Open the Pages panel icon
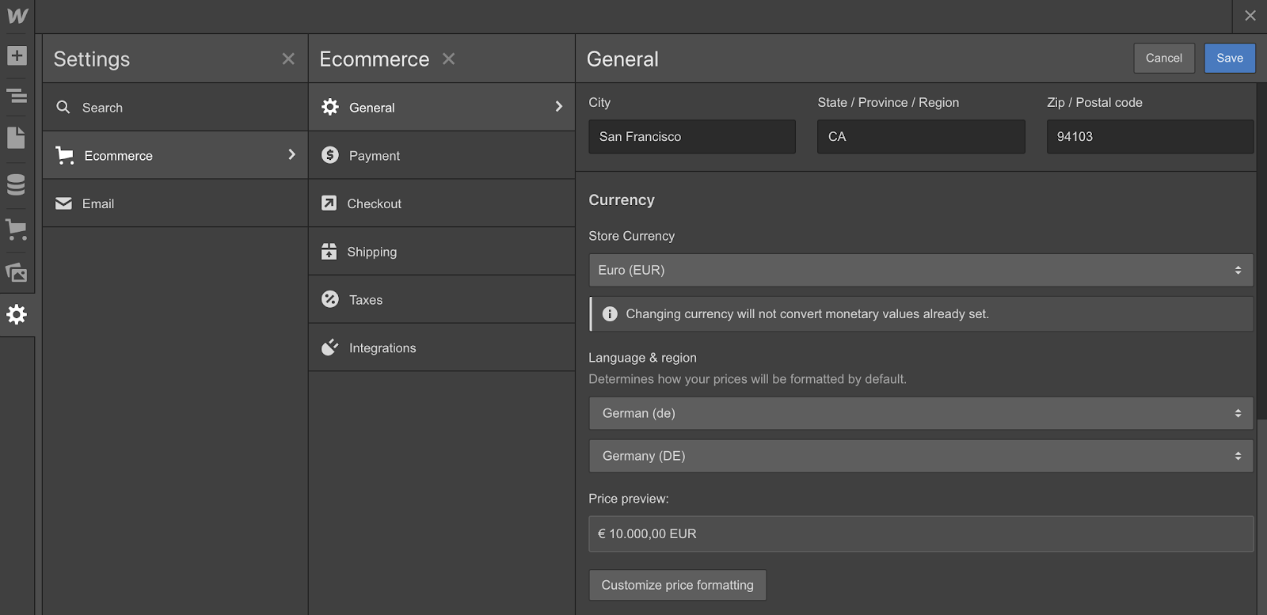Image resolution: width=1267 pixels, height=615 pixels. 16,138
